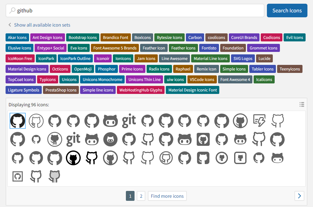Filter by Feather Icons set

[183, 48]
